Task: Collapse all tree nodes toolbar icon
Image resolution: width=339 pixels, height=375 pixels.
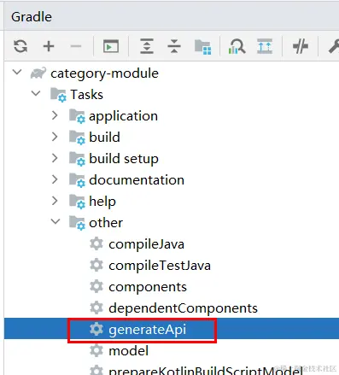Action: pos(174,46)
